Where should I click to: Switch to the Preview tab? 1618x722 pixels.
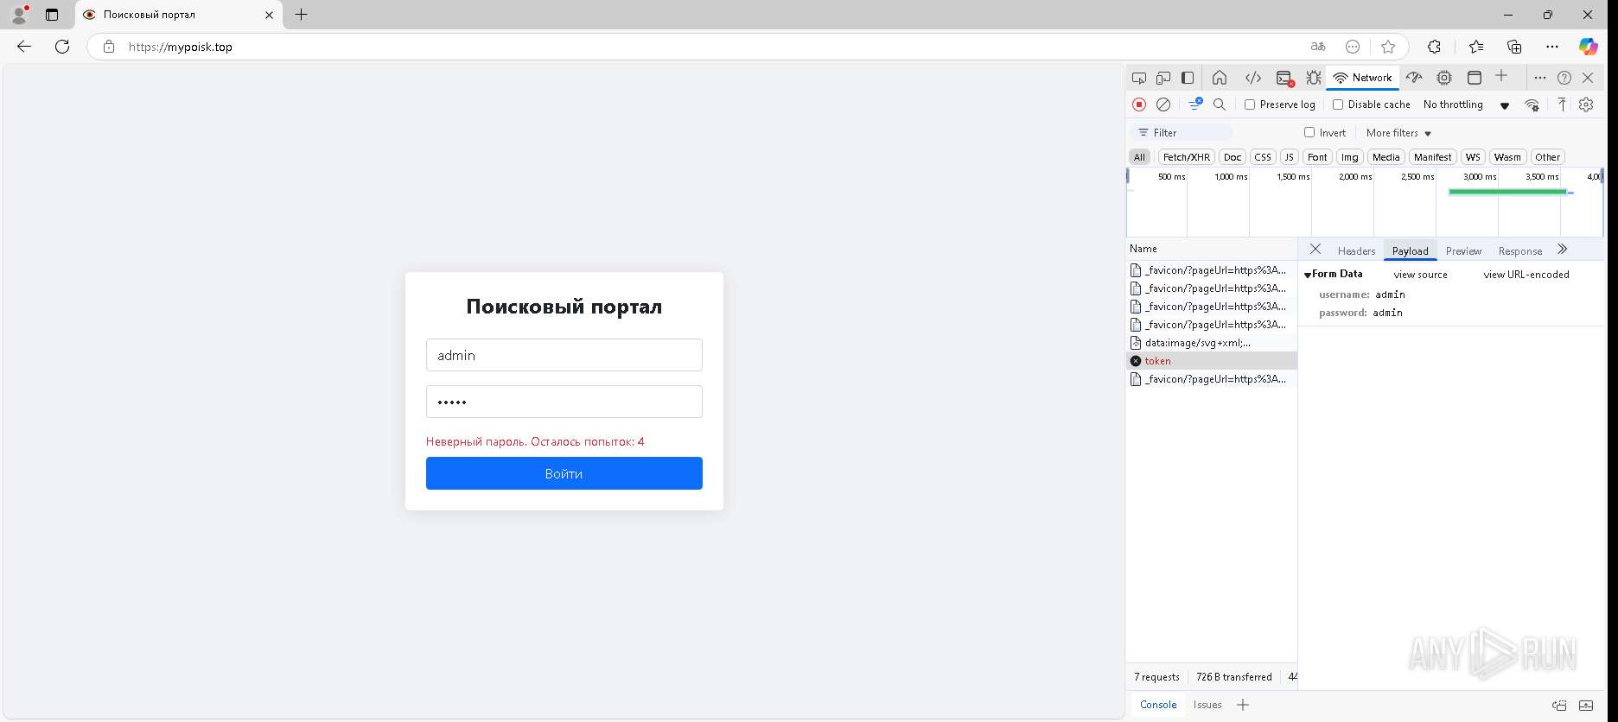(1463, 251)
